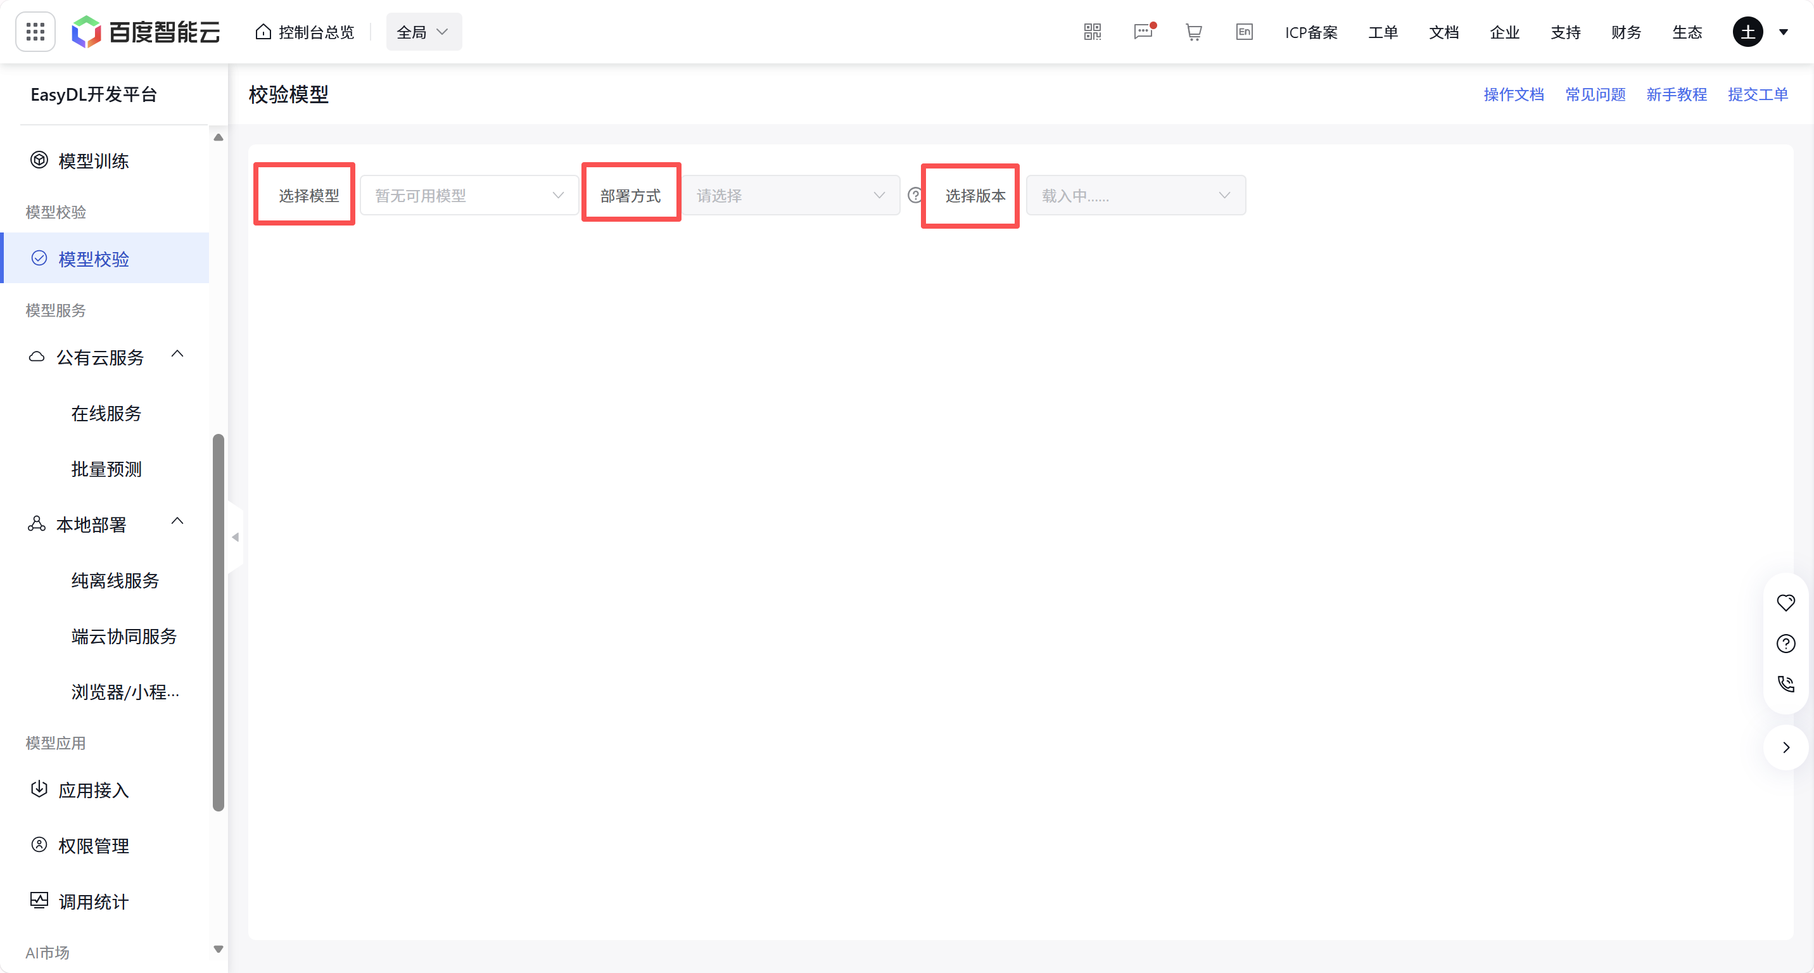Click help question mark beside 部署方式 dropdown

coord(914,195)
